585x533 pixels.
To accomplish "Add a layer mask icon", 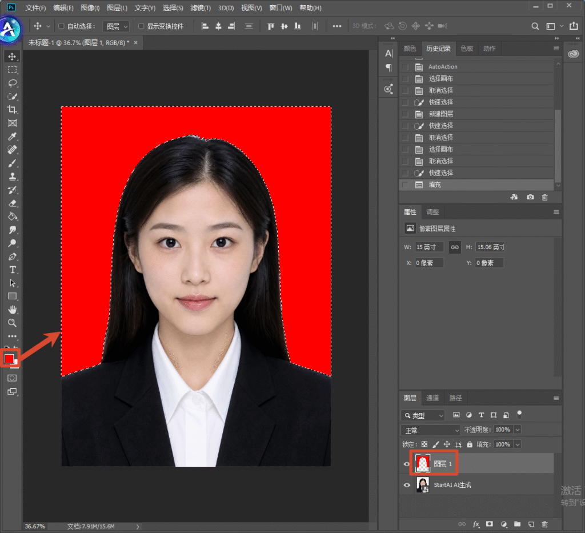I will (x=490, y=524).
